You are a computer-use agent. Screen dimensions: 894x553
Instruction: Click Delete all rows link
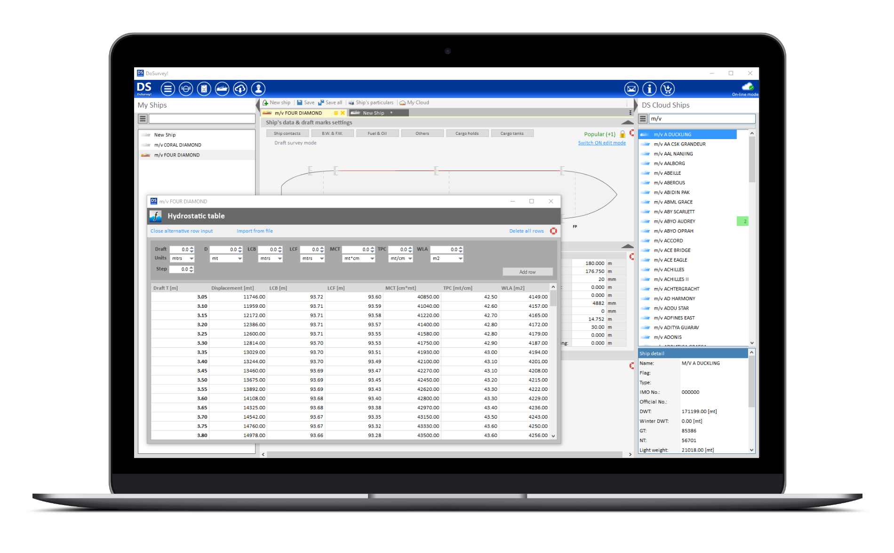click(527, 231)
